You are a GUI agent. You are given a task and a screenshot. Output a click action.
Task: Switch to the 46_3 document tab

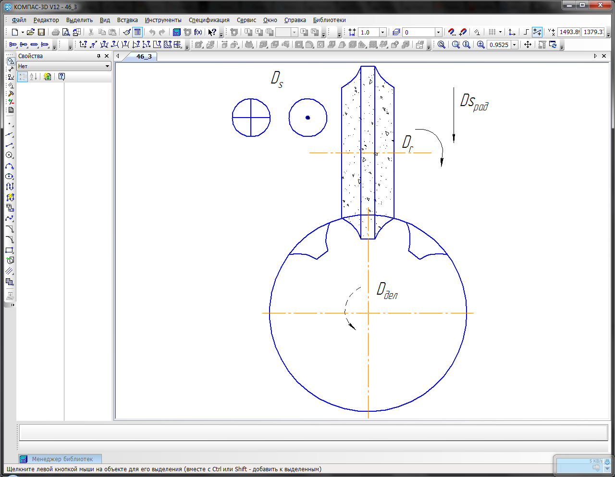point(144,56)
